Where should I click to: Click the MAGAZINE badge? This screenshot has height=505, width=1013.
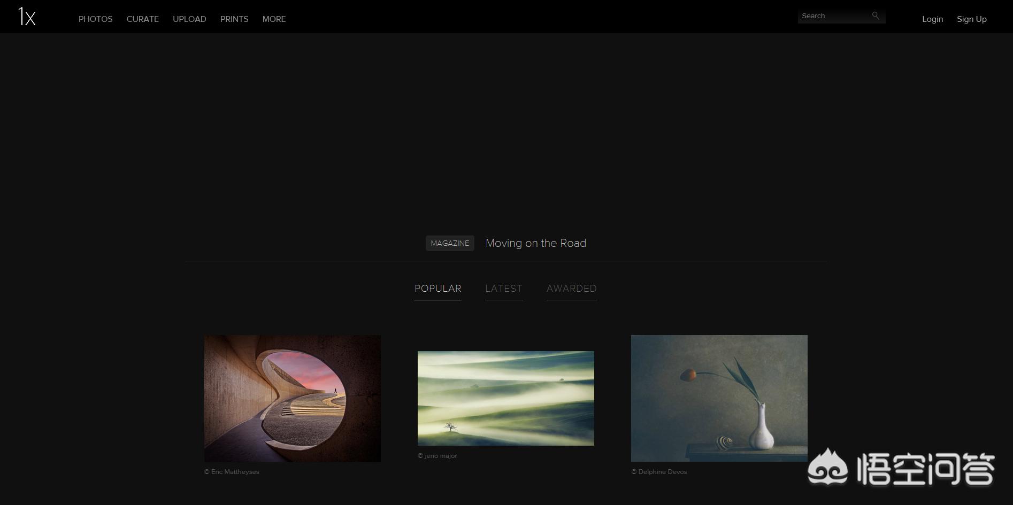coord(450,243)
